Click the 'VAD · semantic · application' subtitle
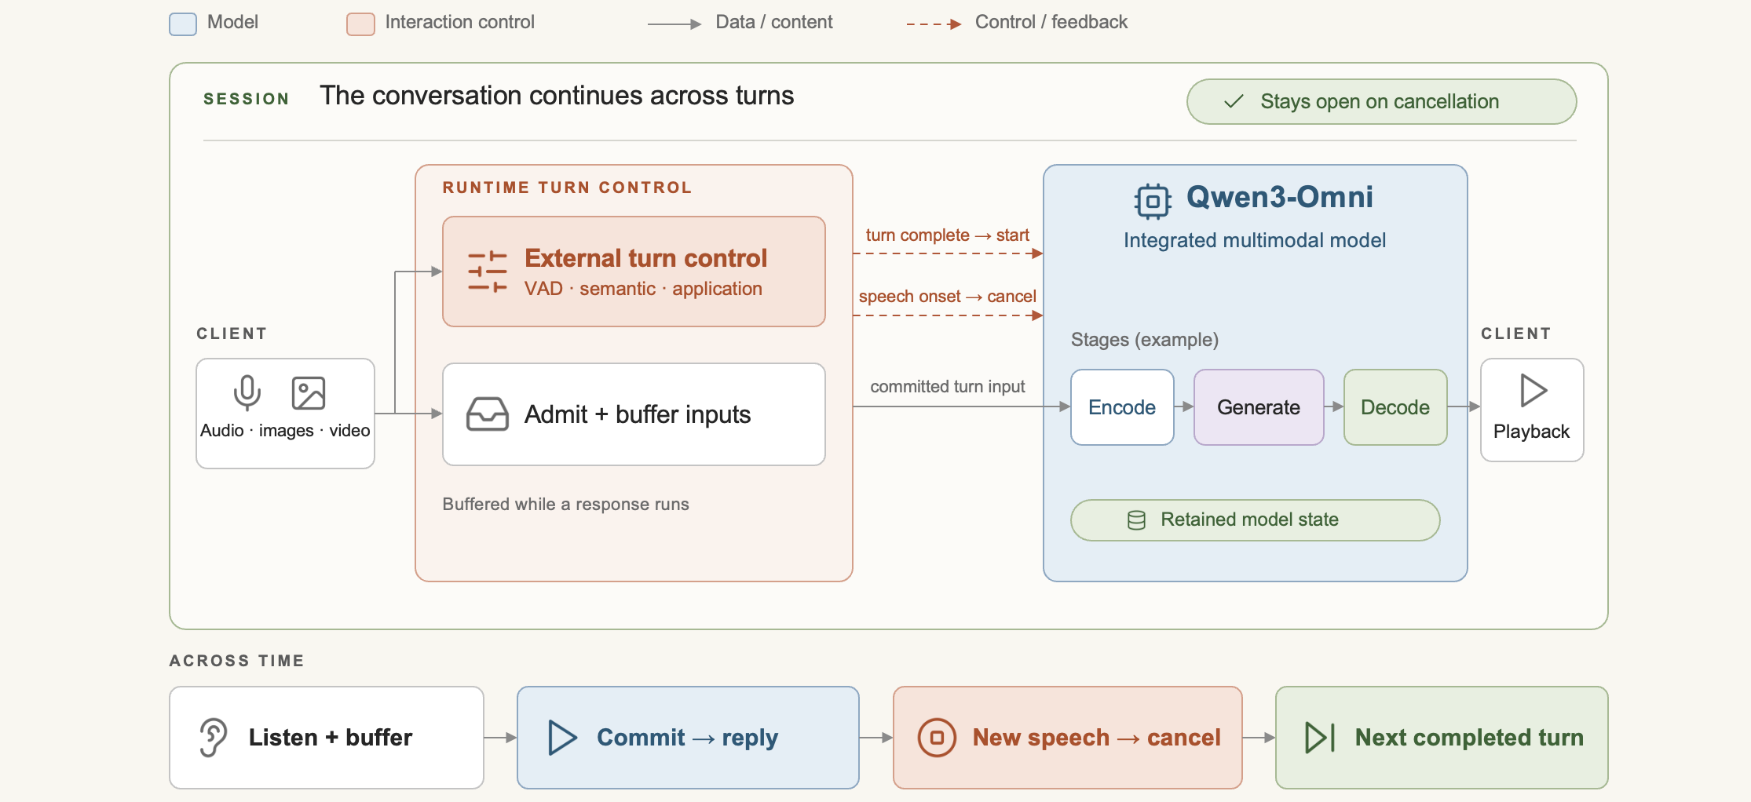The height and width of the screenshot is (802, 1751). pos(643,289)
